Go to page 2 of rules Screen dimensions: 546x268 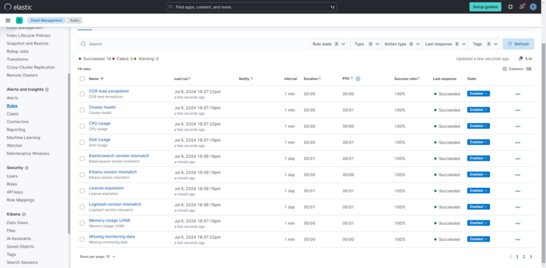tap(524, 256)
